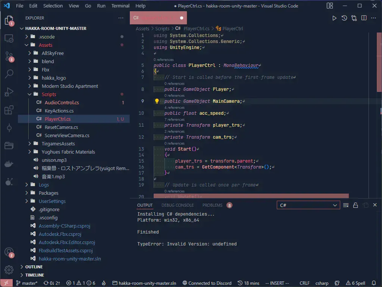Click the master branch in status bar

pyautogui.click(x=26, y=283)
